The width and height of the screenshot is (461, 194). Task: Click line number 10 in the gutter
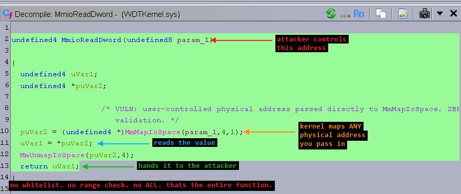click(x=5, y=131)
